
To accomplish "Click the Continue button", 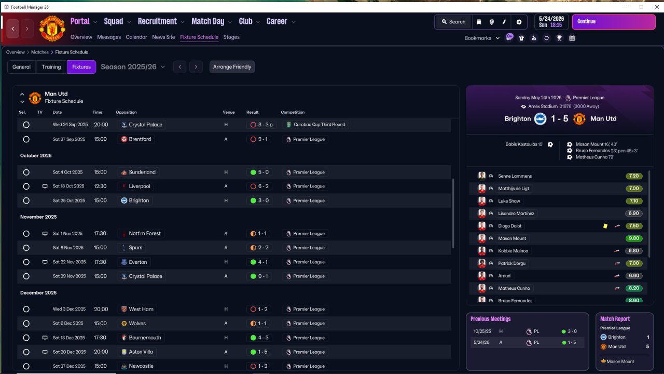I will click(x=614, y=22).
